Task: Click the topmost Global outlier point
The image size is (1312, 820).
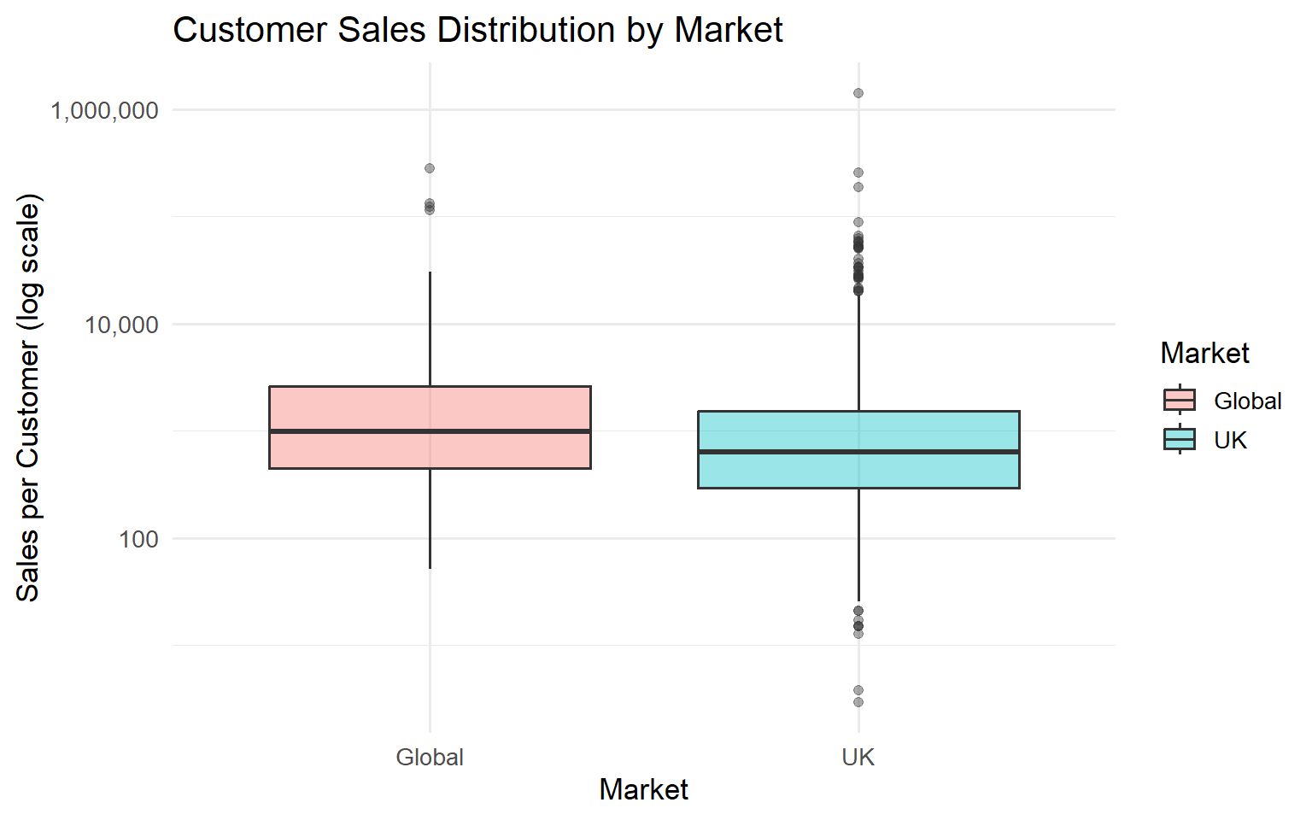Action: [x=430, y=168]
